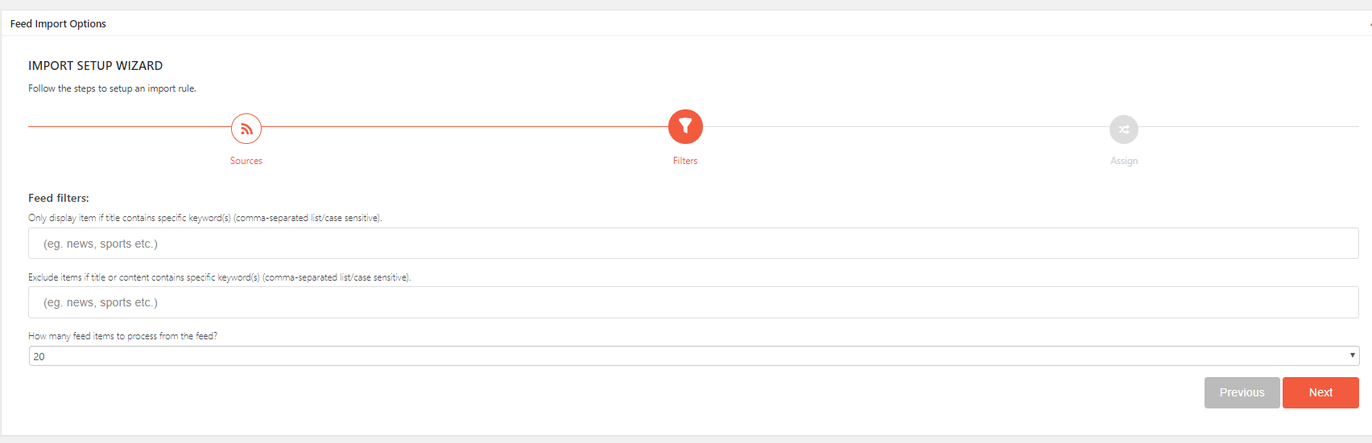The width and height of the screenshot is (1372, 443).
Task: Click the Sources RSS feed step icon
Action: click(246, 129)
